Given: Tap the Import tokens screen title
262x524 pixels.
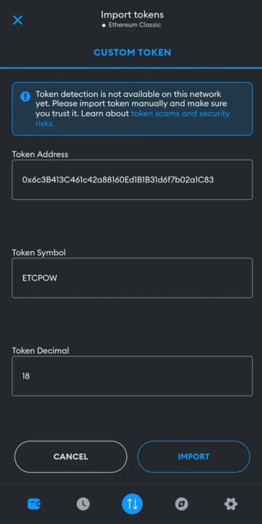Looking at the screenshot, I should coord(132,15).
